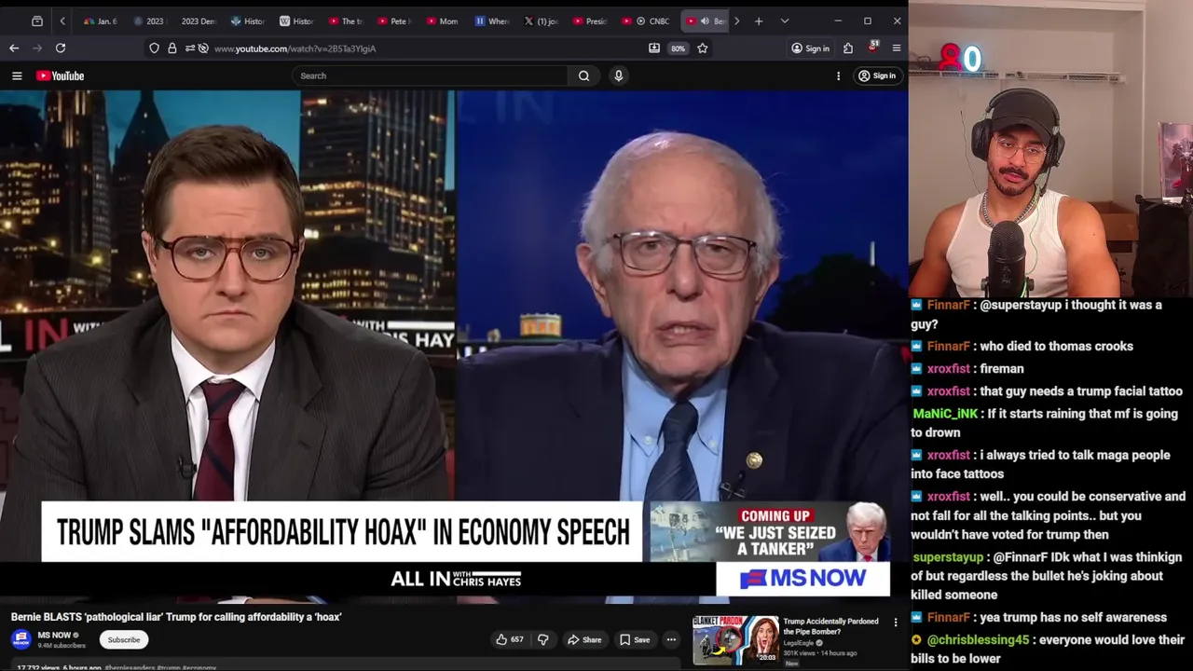Open the list all tabs dropdown arrow
1193x671 pixels.
click(x=785, y=21)
